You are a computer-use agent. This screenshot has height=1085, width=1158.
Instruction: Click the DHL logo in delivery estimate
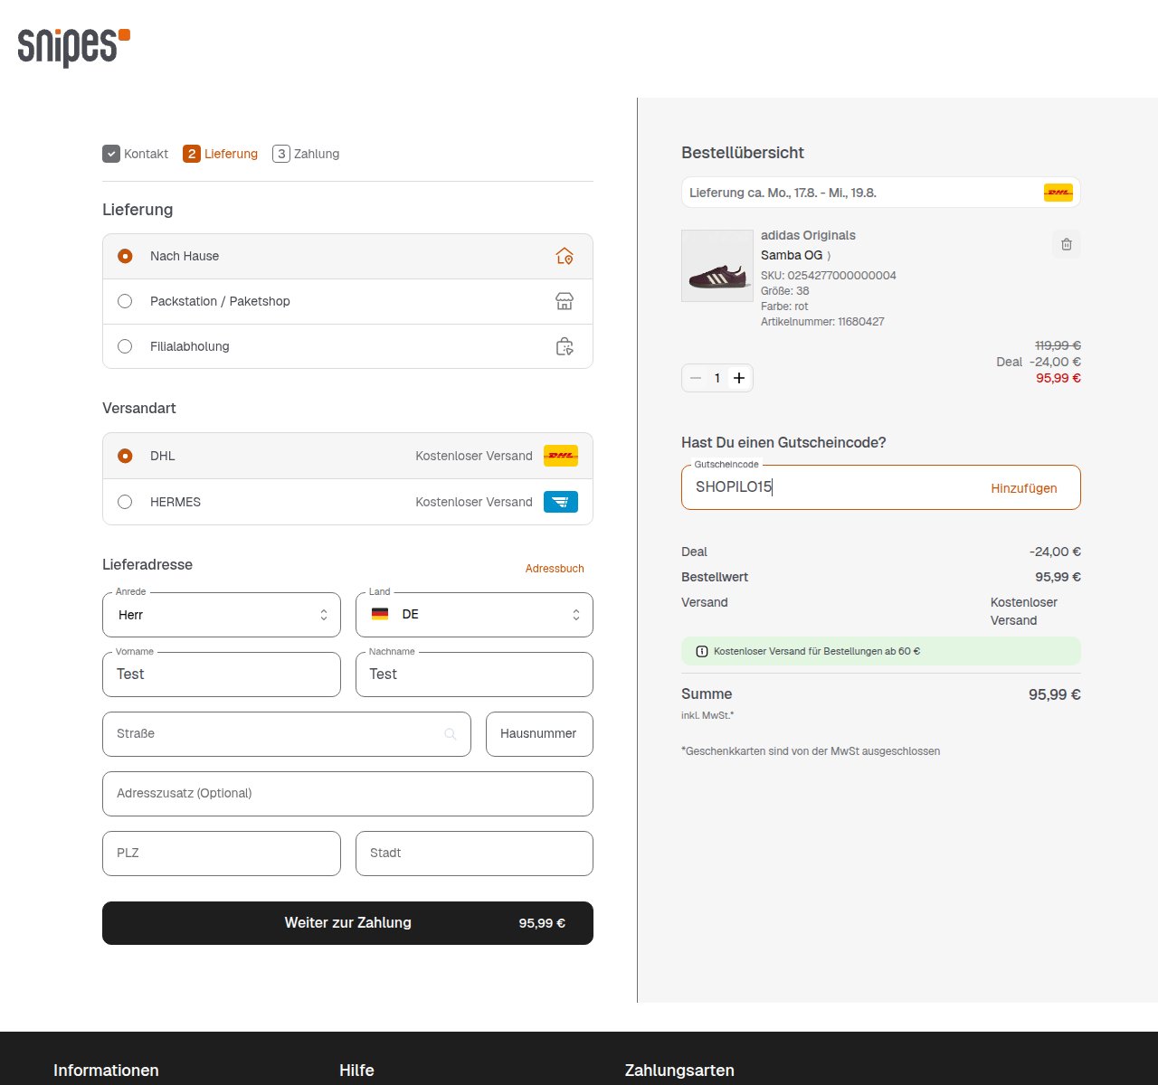[x=1058, y=193]
